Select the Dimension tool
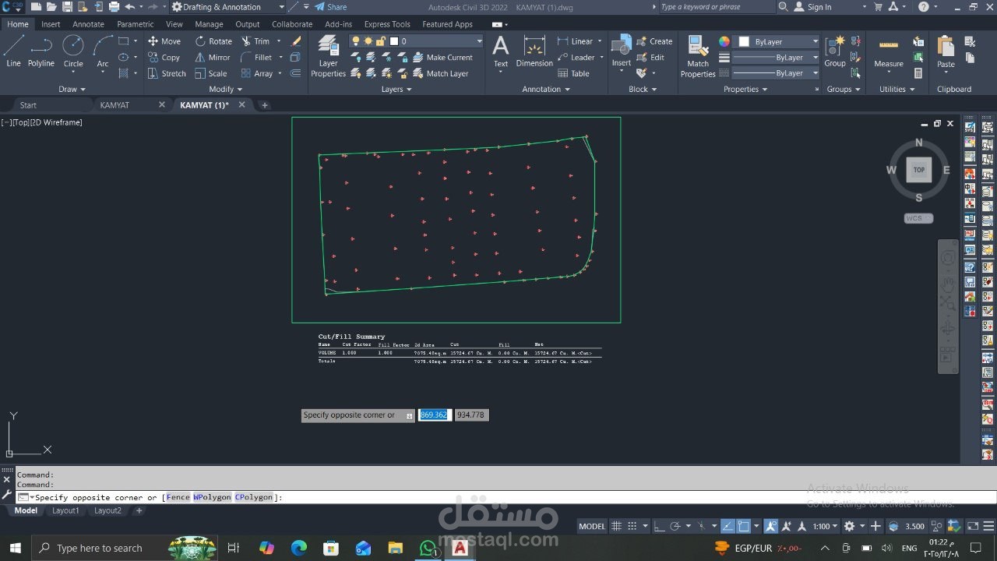Viewport: 997px width, 561px height. click(x=534, y=51)
